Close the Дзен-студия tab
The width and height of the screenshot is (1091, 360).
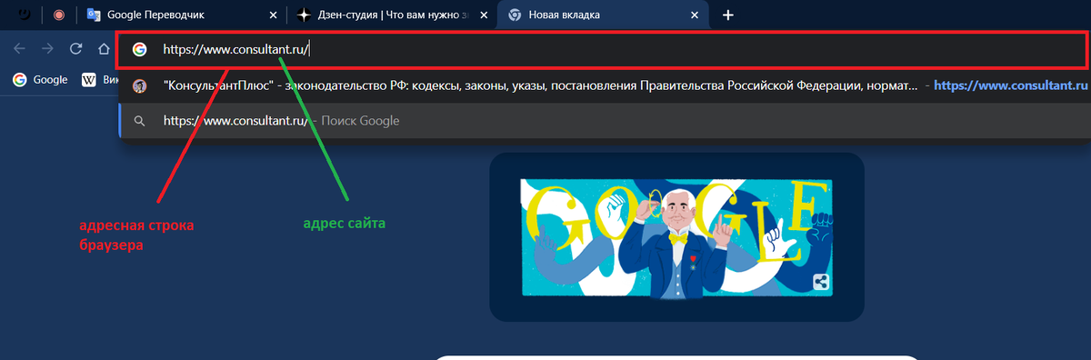(485, 15)
